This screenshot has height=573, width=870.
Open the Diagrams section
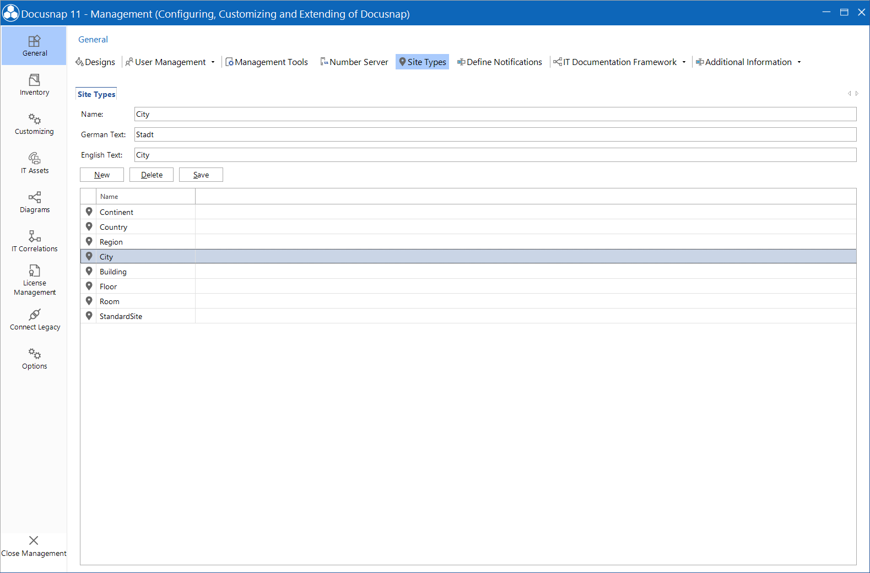coord(34,202)
